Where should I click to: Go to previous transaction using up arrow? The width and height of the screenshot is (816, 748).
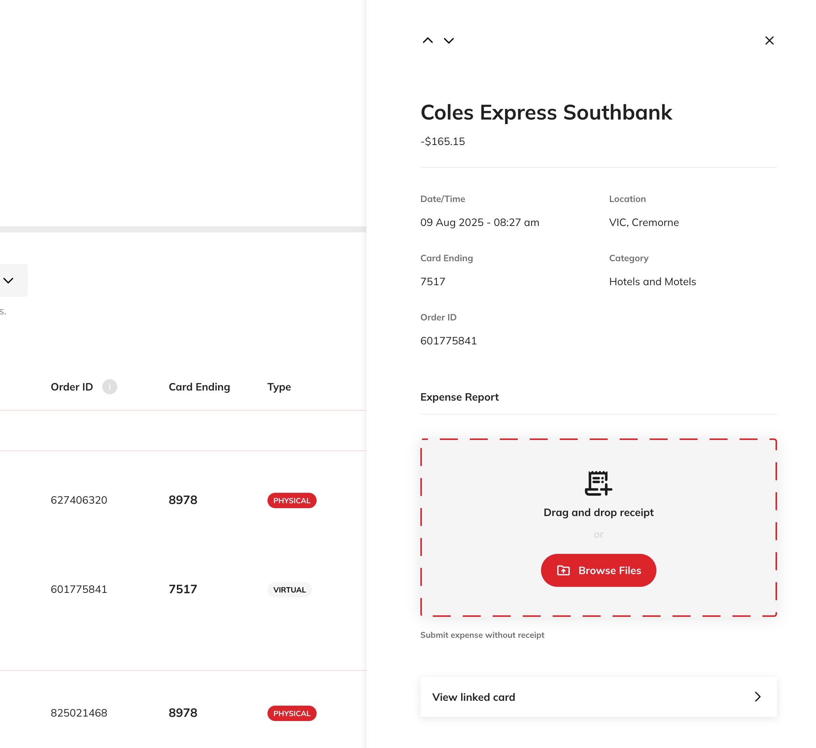pos(427,40)
